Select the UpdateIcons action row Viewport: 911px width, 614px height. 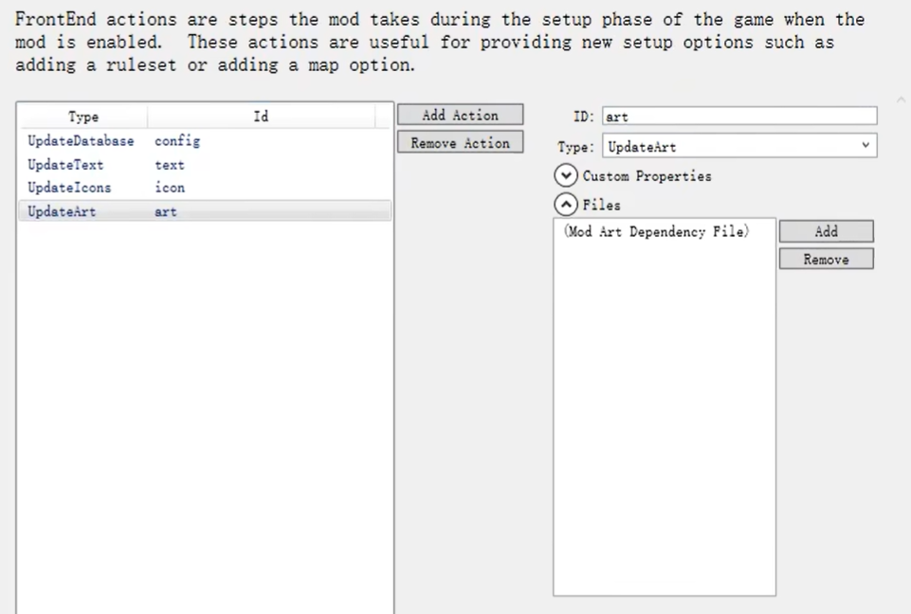tap(69, 188)
